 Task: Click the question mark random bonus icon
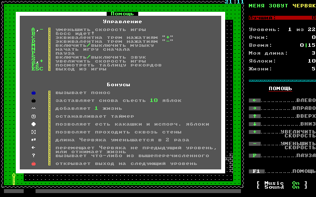34,156
